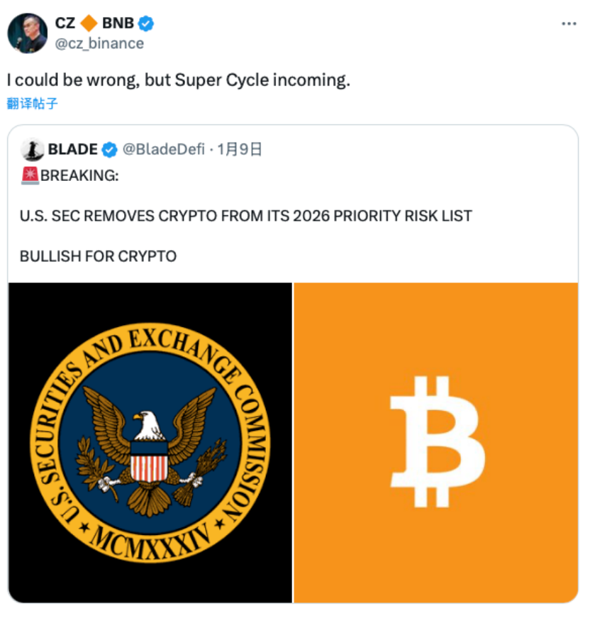Click the BLADE display name

pos(73,149)
